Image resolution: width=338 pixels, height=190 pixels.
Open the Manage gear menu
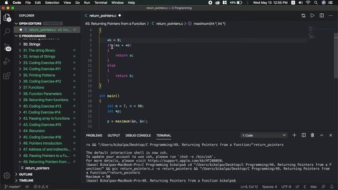(7, 176)
